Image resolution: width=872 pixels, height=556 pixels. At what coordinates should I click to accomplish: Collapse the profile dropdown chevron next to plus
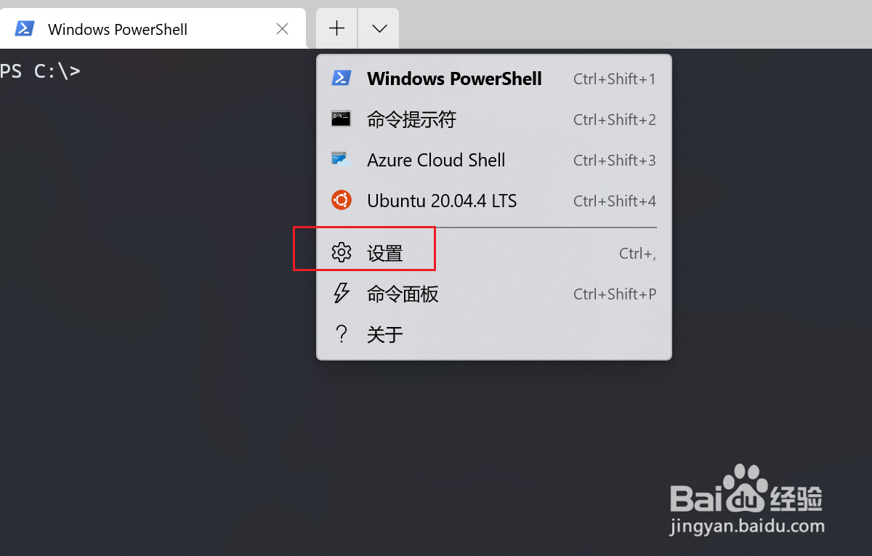click(x=379, y=28)
